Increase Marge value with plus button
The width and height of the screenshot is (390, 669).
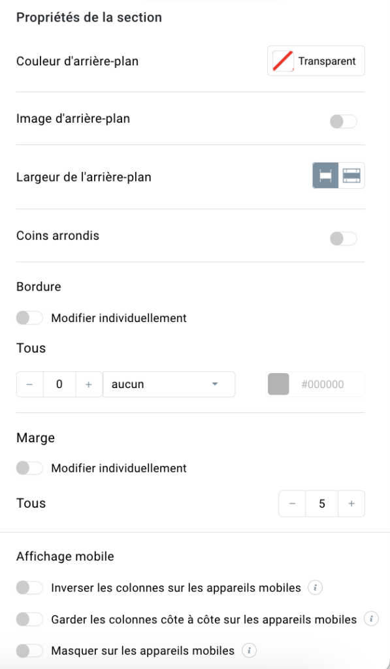pos(351,504)
